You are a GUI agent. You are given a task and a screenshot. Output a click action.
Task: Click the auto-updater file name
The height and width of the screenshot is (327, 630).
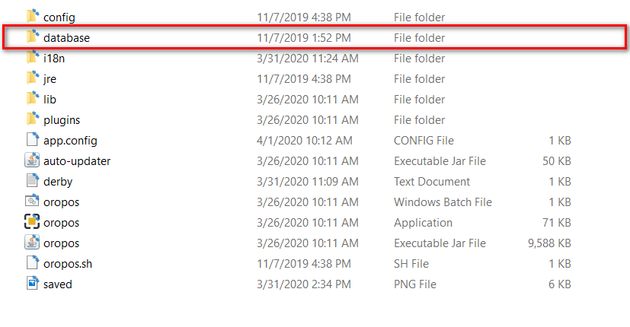pyautogui.click(x=77, y=161)
